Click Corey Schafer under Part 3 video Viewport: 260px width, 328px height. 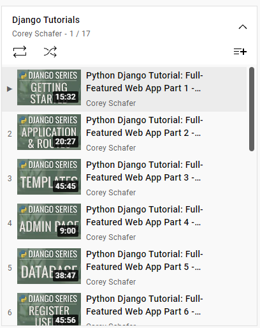(111, 193)
